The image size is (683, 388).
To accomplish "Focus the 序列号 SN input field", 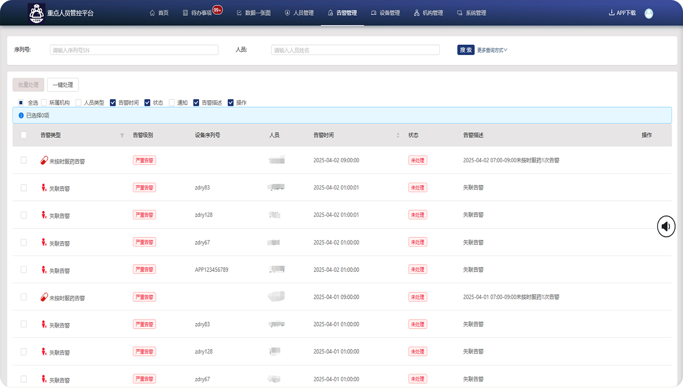I will pyautogui.click(x=134, y=50).
